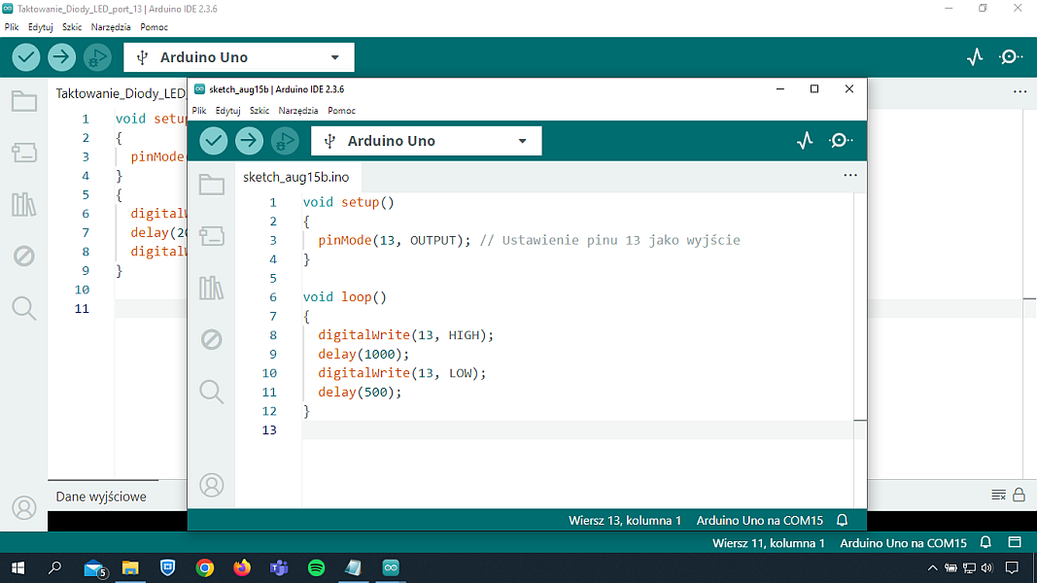Image resolution: width=1037 pixels, height=583 pixels.
Task: Open Serial Monitor in Taktowanie_Diody window
Action: tap(1011, 57)
